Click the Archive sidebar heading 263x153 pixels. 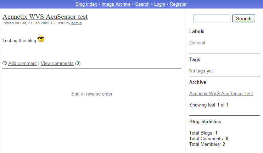(197, 82)
